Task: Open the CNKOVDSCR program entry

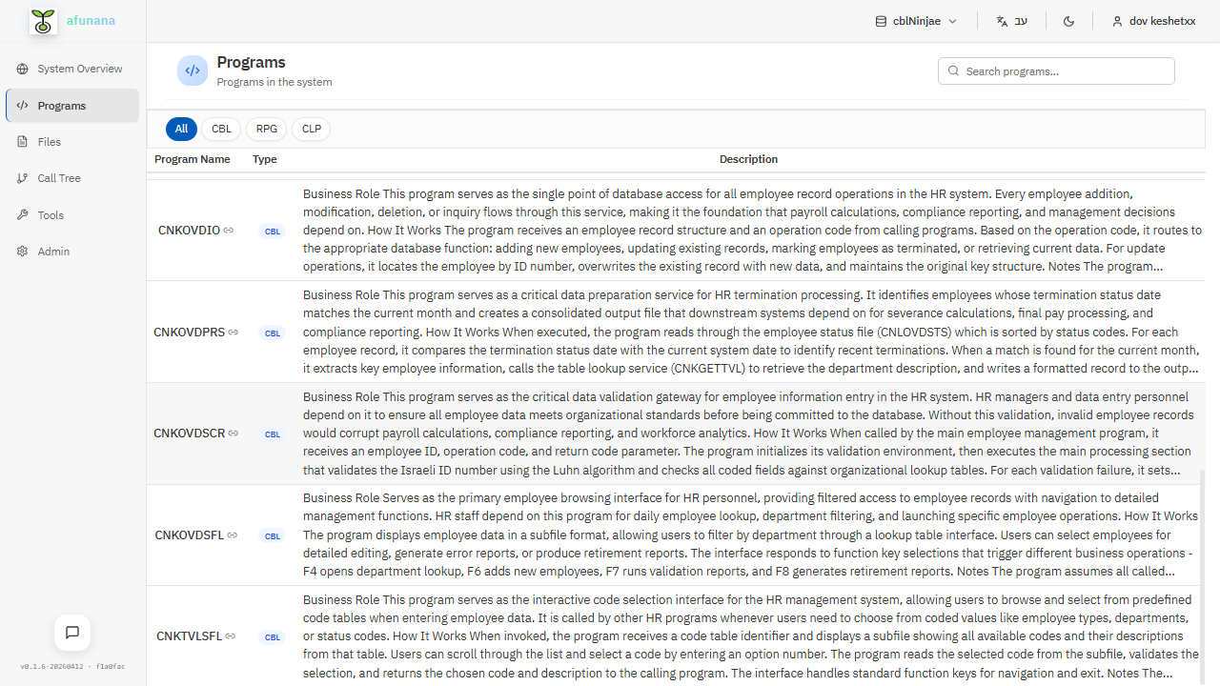Action: pyautogui.click(x=189, y=433)
